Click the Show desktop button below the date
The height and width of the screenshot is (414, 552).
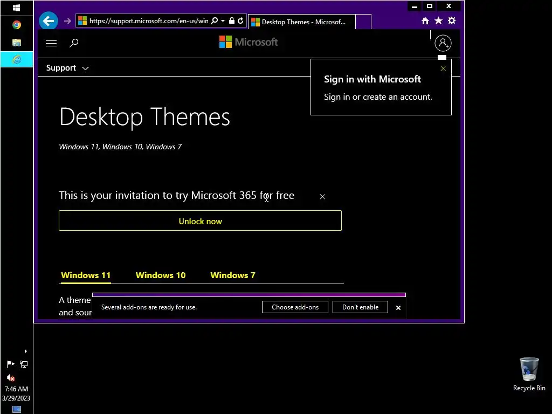17,410
